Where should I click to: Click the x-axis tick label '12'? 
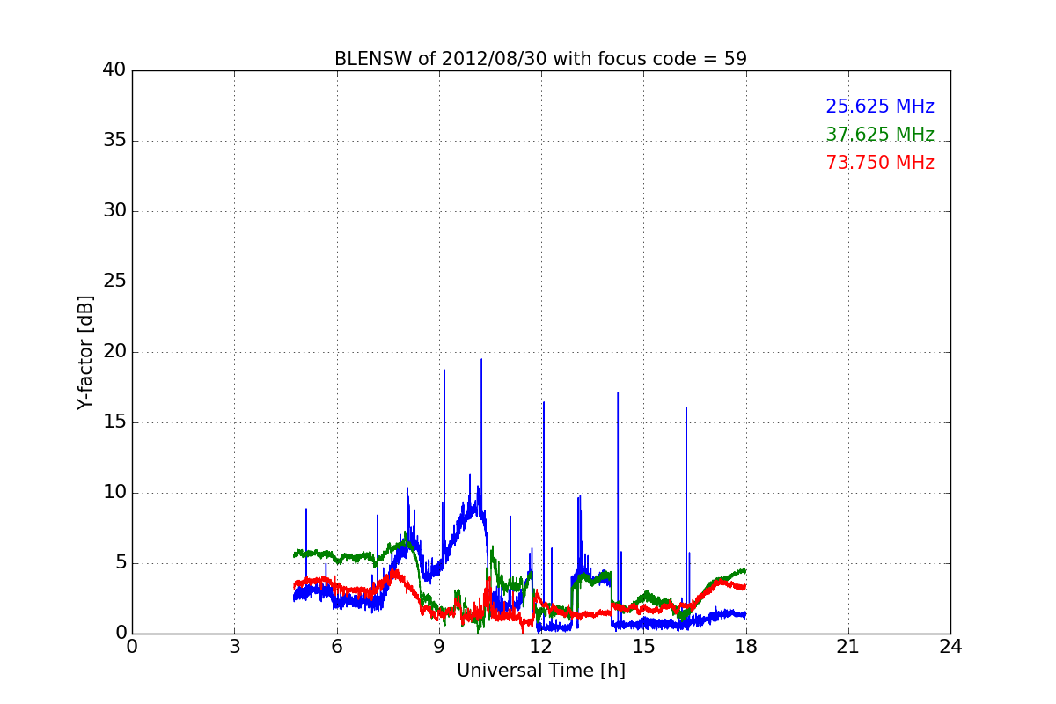point(541,647)
